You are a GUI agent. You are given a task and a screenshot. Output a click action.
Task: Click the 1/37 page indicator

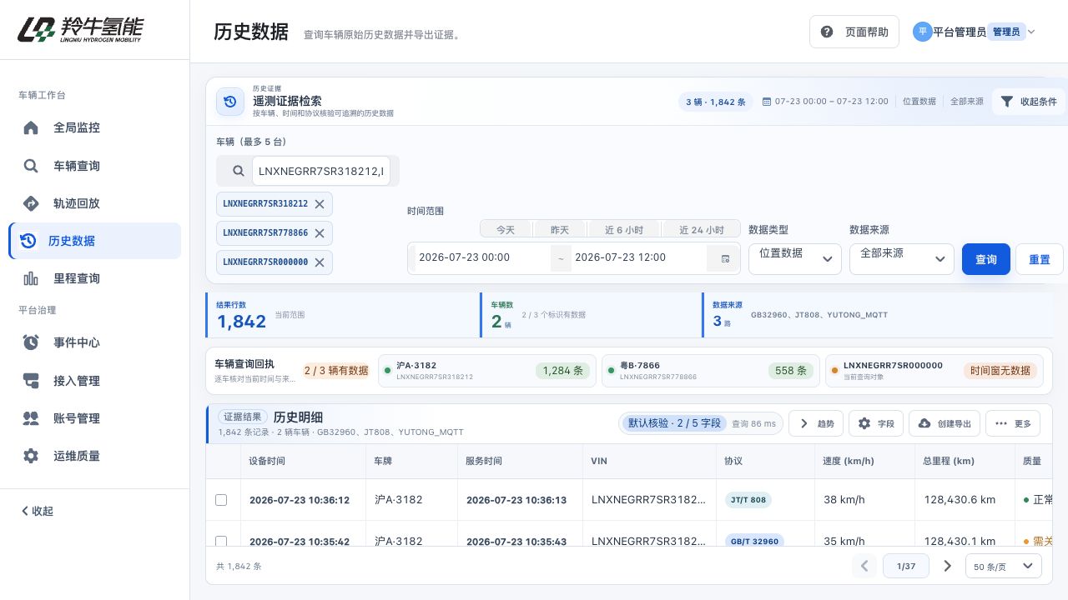(906, 566)
